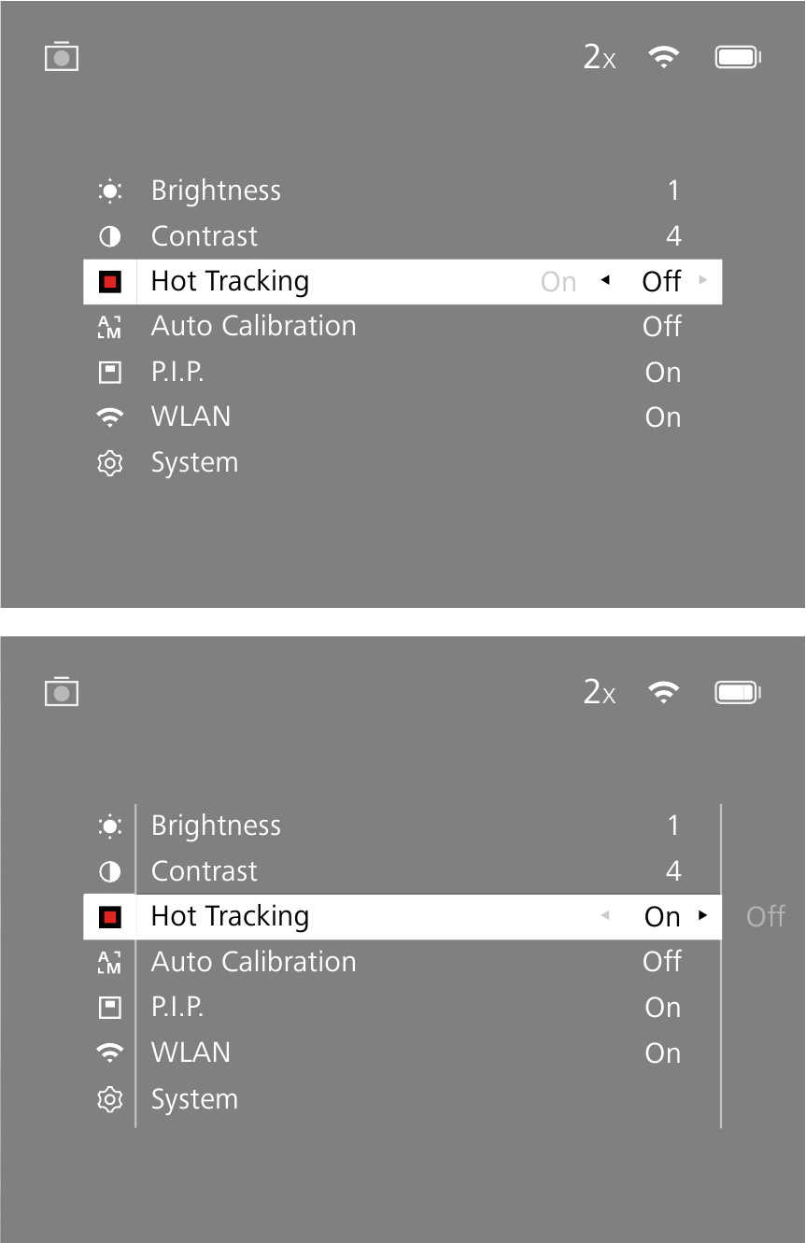Click the Auto Calibration icon in the lower screen
This screenshot has height=1243, width=806.
[110, 962]
